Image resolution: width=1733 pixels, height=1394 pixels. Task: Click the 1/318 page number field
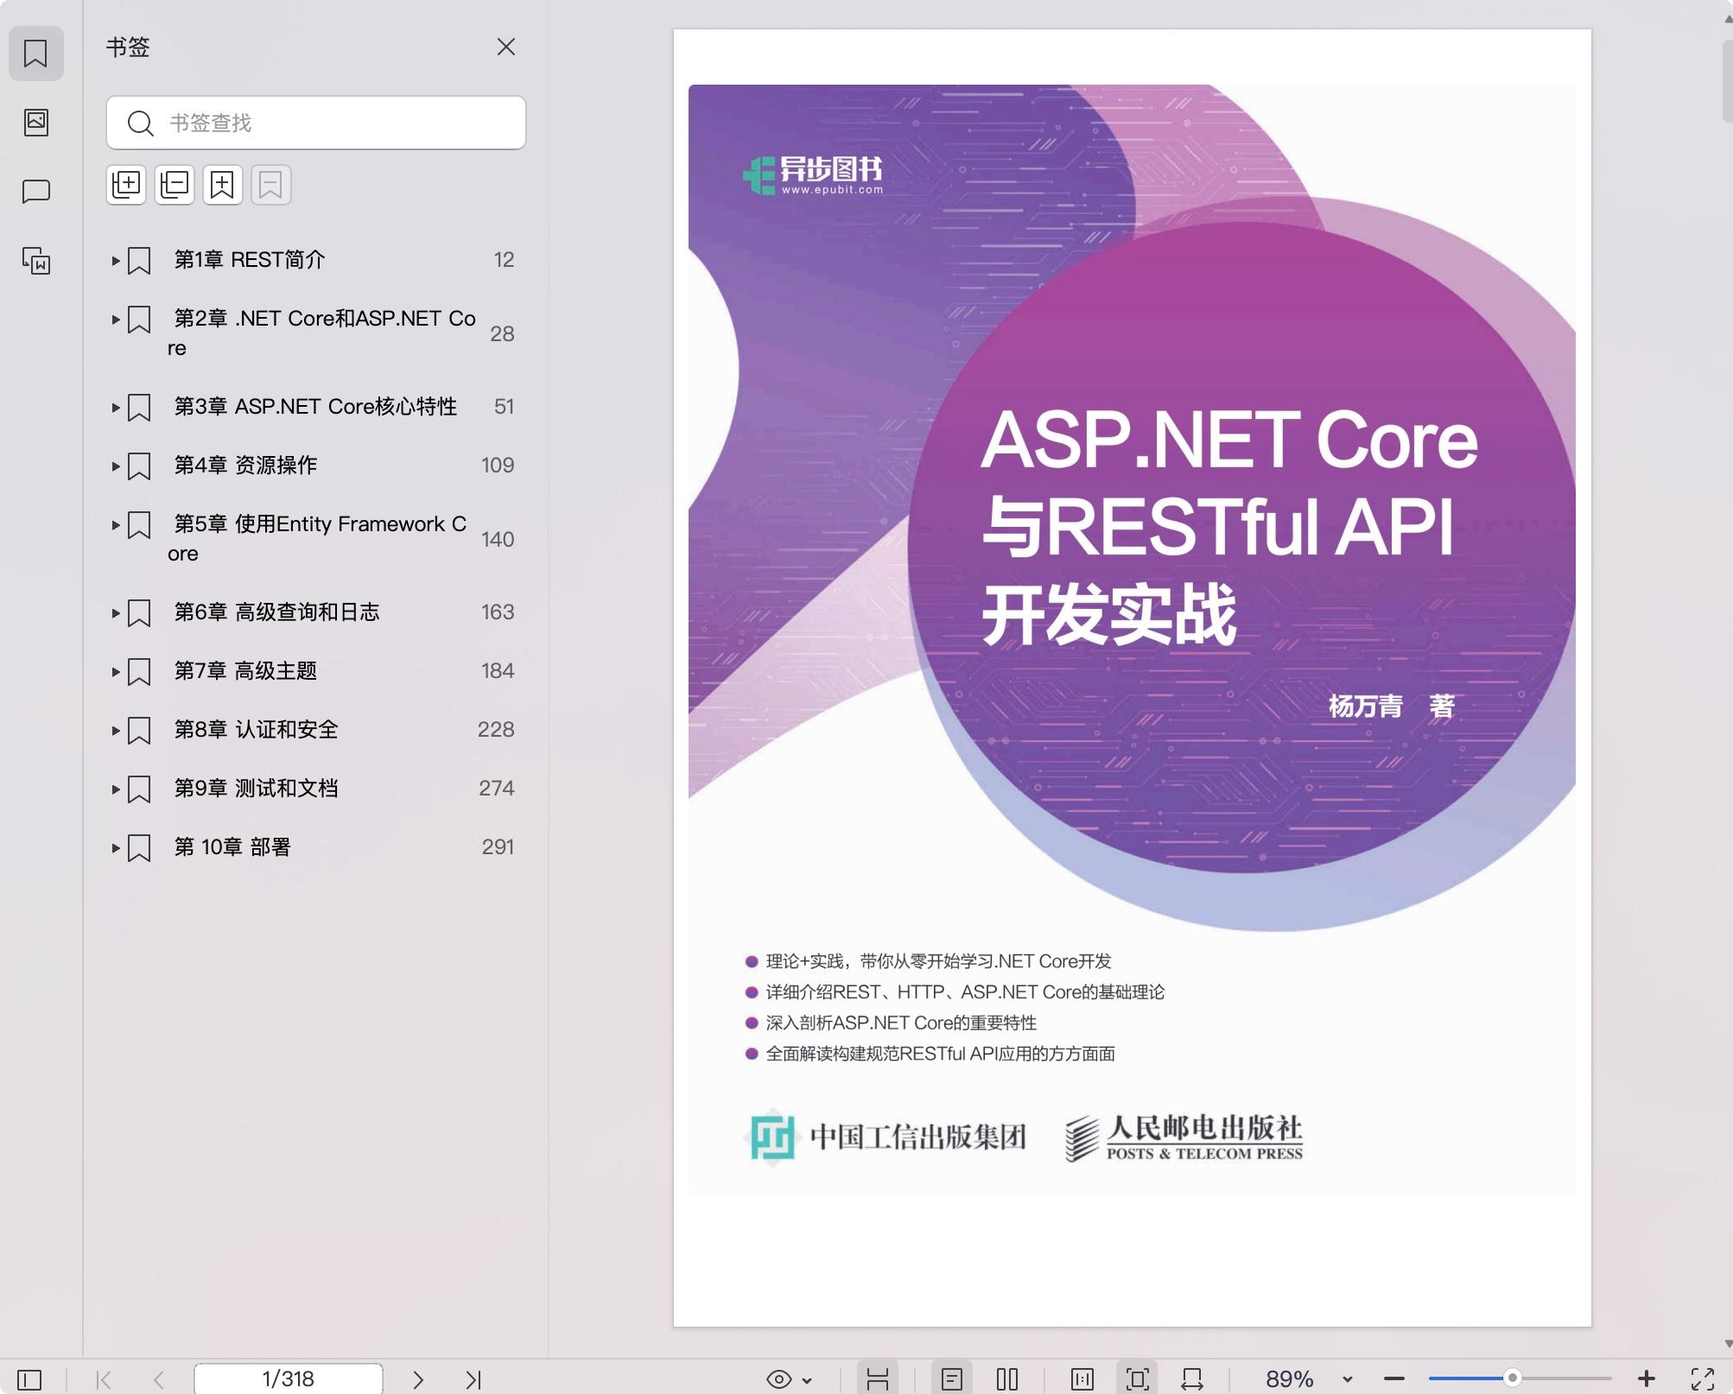[x=289, y=1378]
